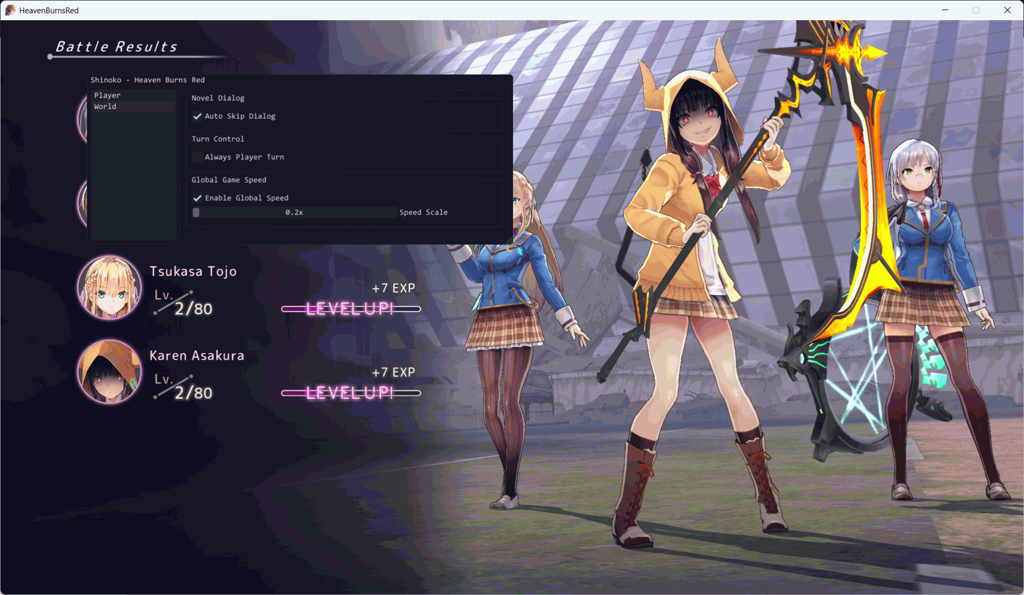Screen dimensions: 1024x595
Task: Click the Speed Scale slider at 0.2x
Action: point(294,213)
